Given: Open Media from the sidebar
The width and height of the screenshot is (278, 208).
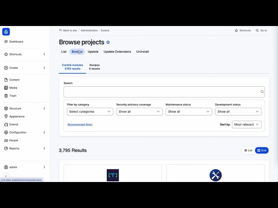Looking at the screenshot, I should [x=13, y=88].
